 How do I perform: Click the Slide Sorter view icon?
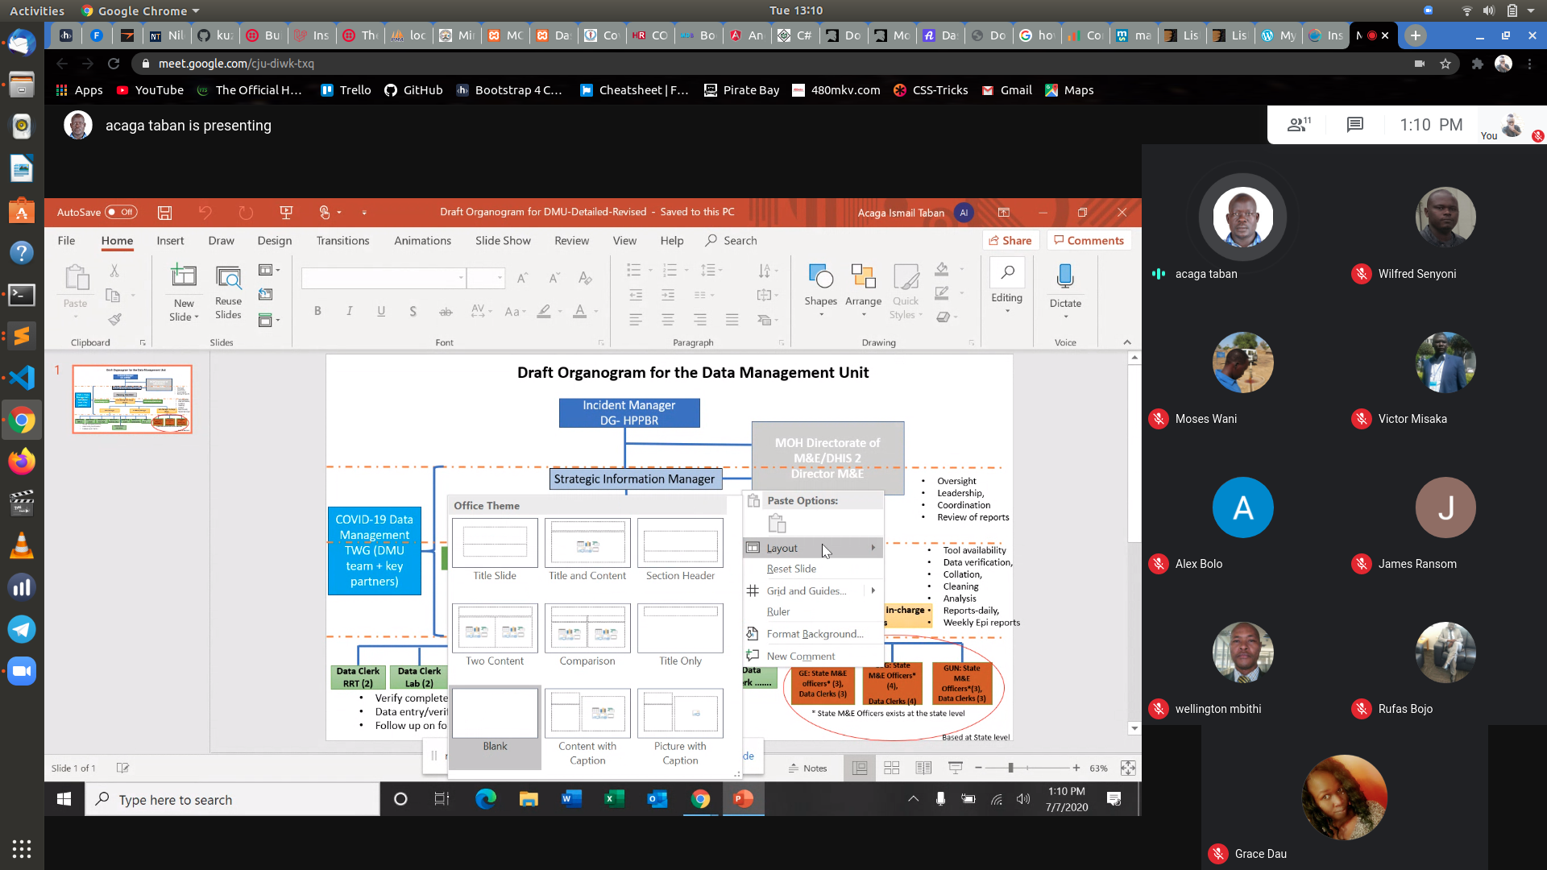point(892,768)
